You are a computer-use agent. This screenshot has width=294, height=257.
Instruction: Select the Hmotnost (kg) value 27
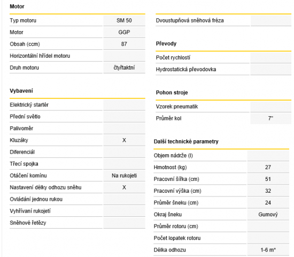pos(268,167)
